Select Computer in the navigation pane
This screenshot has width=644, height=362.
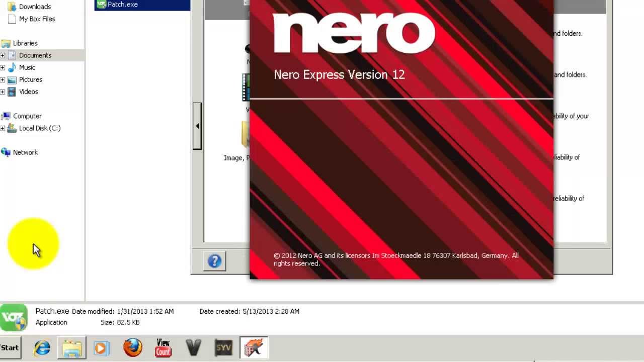pyautogui.click(x=22, y=116)
